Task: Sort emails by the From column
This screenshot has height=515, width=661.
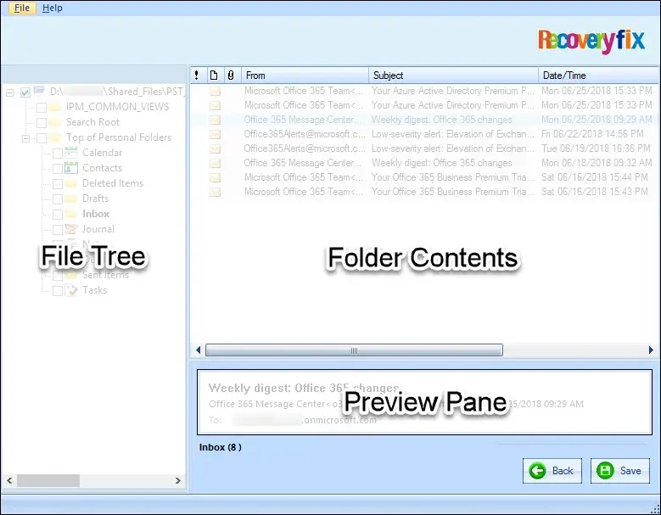Action: click(x=305, y=76)
